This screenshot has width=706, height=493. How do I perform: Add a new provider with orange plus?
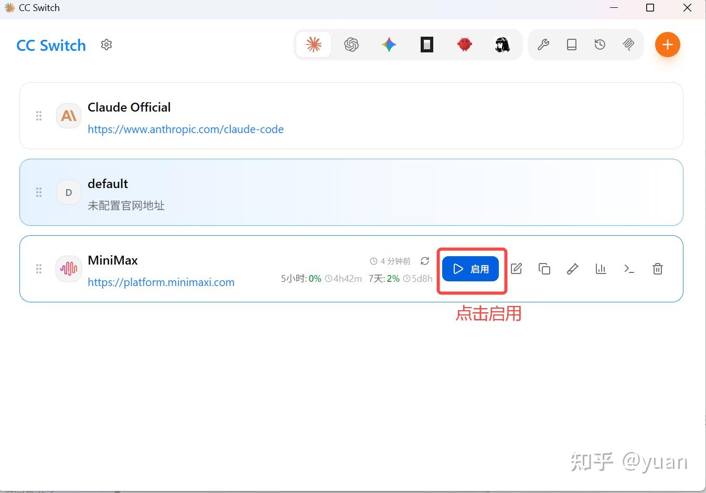tap(668, 45)
